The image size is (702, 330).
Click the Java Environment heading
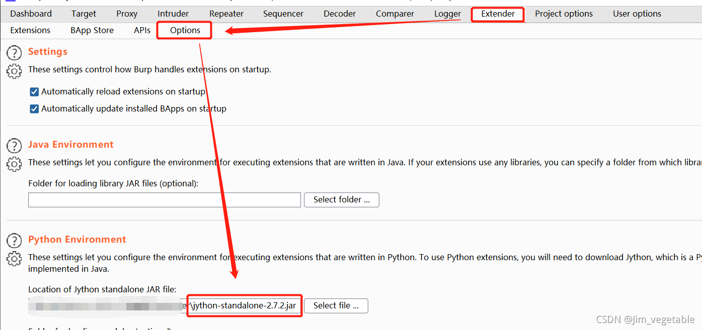coord(70,144)
